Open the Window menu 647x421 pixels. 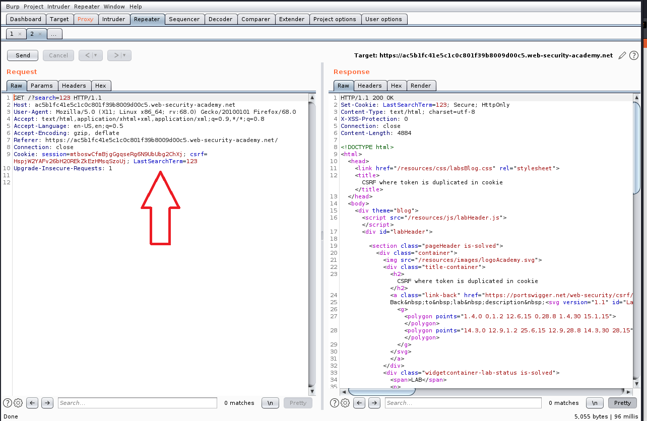[114, 7]
